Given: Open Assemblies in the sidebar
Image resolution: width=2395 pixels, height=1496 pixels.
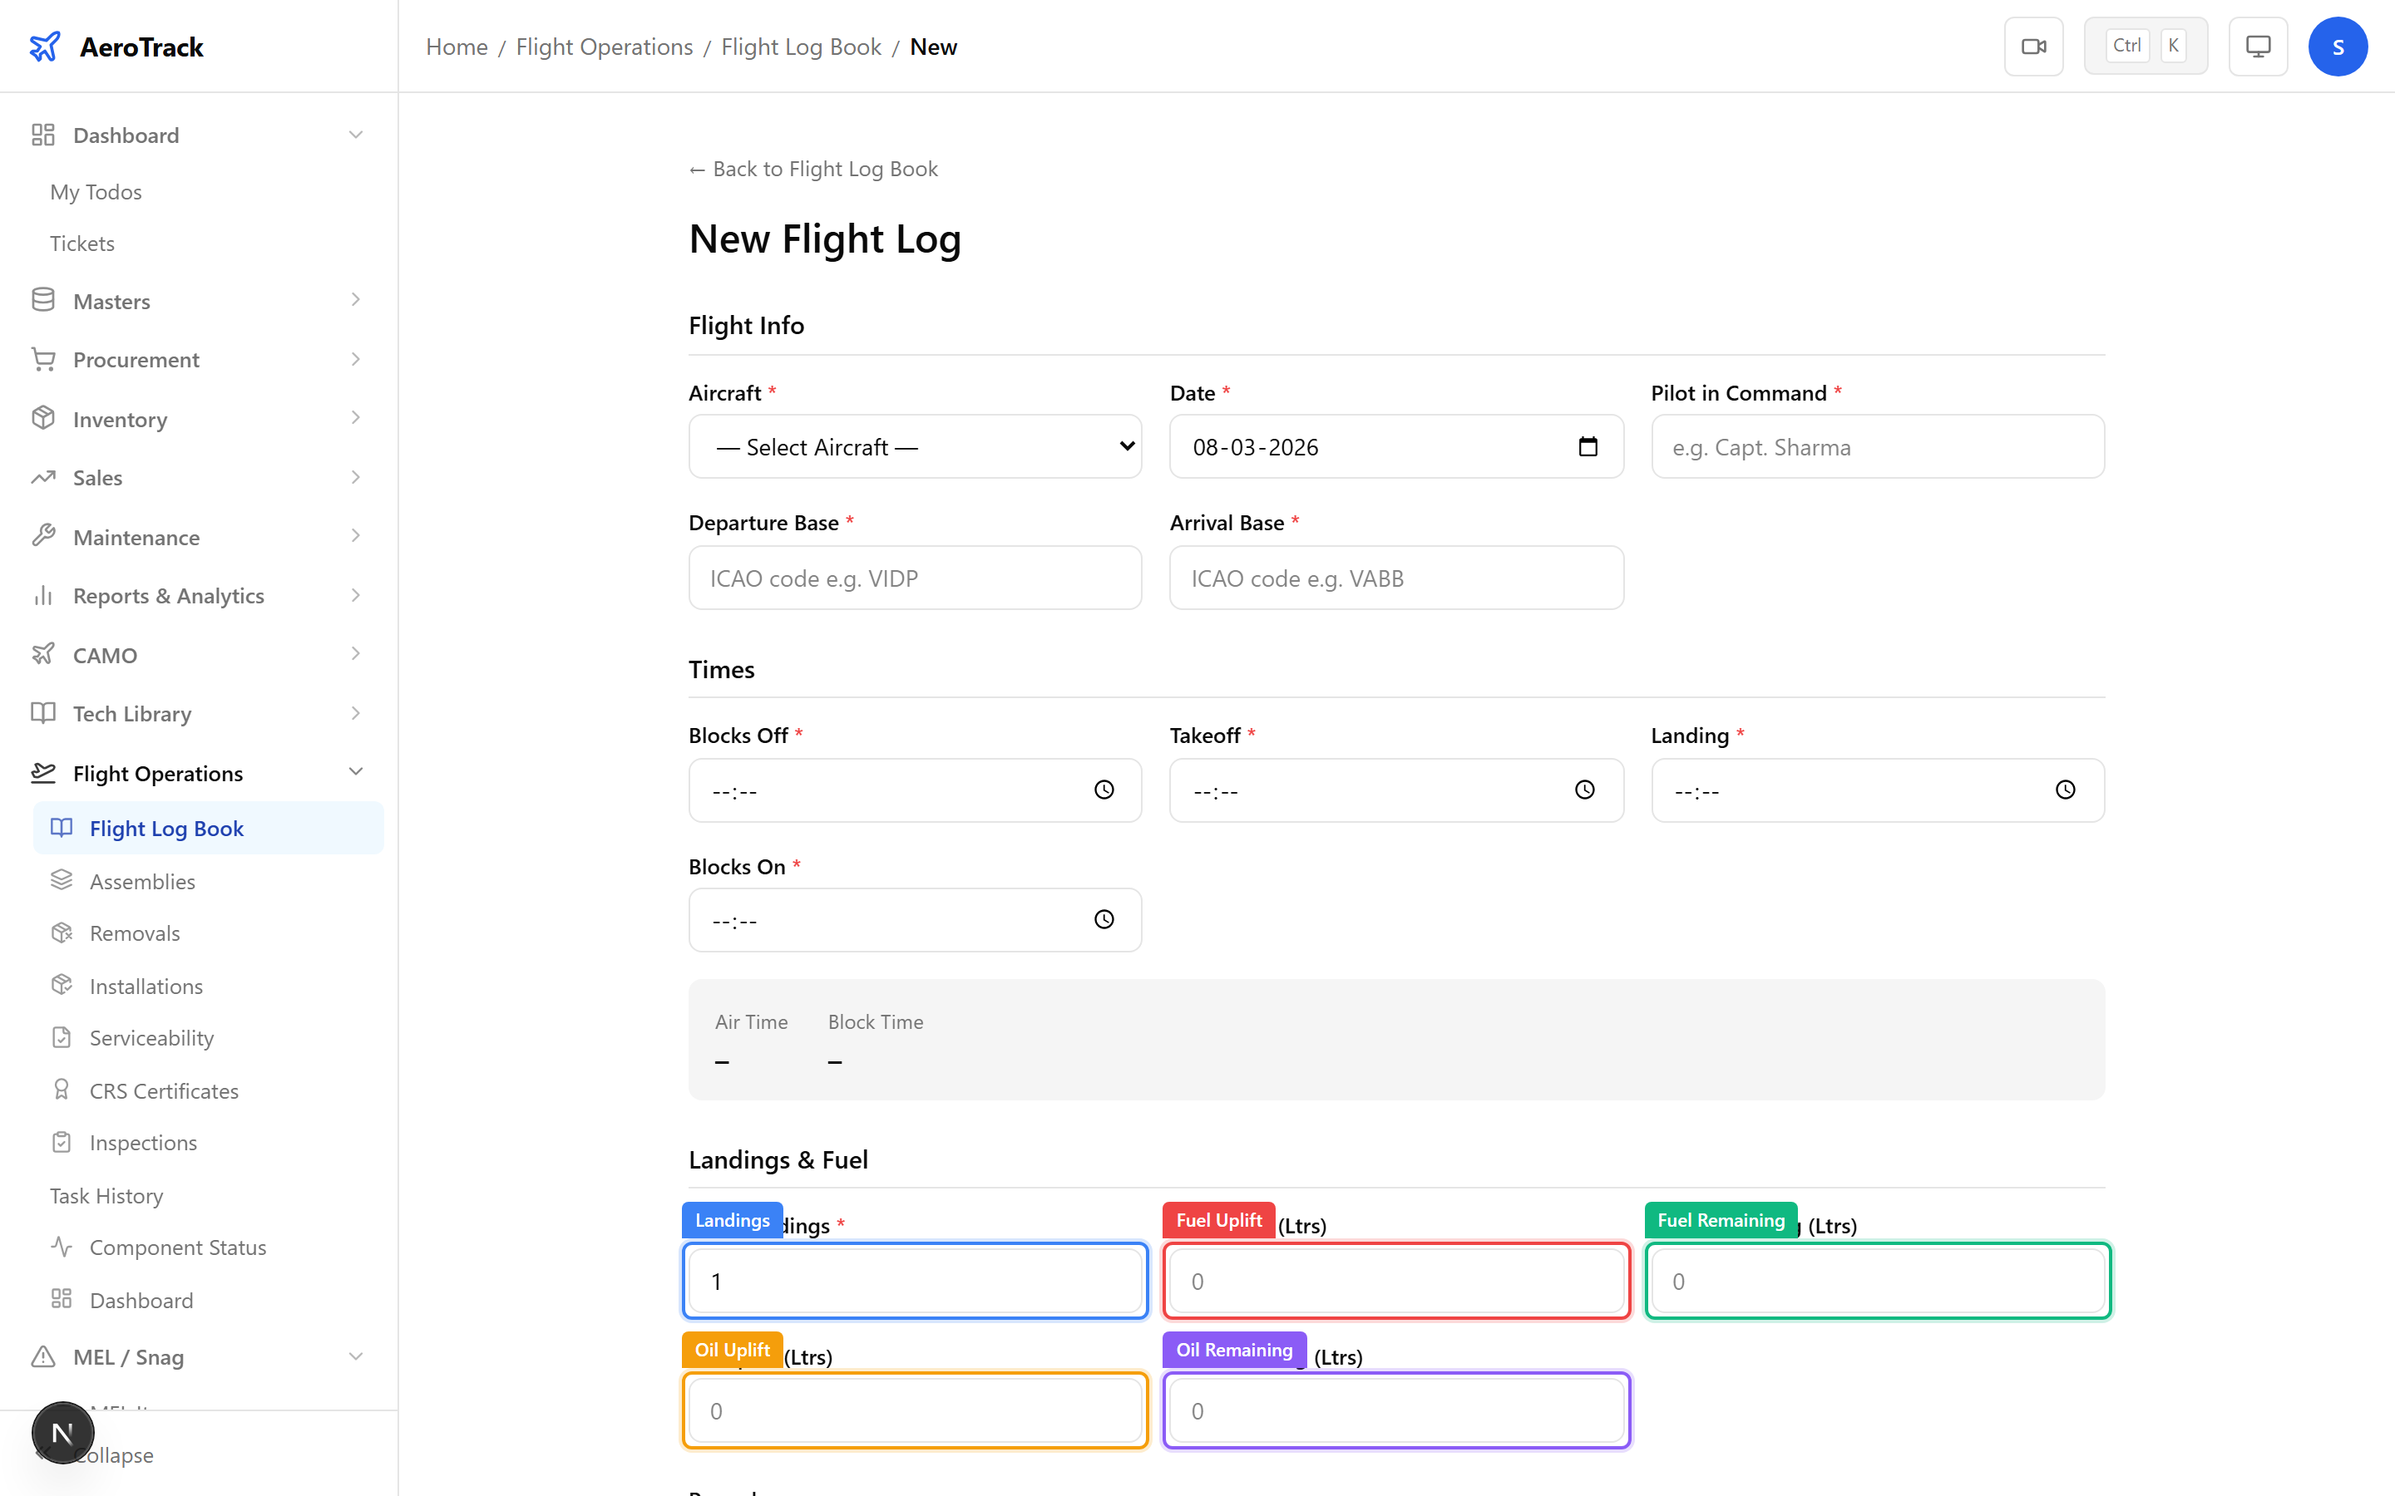Looking at the screenshot, I should pyautogui.click(x=141, y=881).
